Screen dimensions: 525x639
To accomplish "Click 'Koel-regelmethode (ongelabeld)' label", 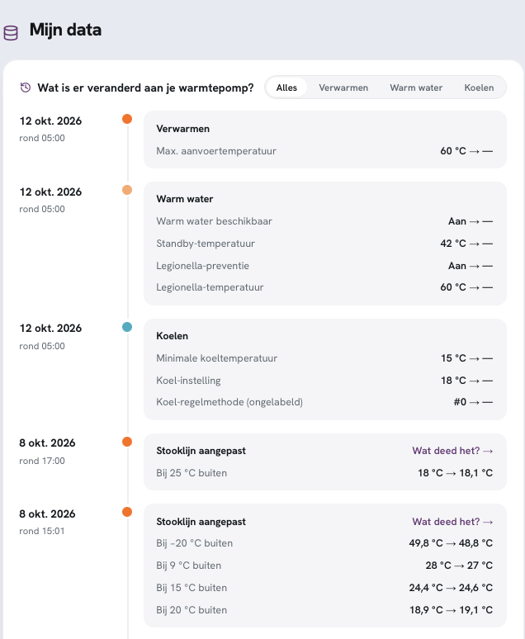I will pos(229,402).
